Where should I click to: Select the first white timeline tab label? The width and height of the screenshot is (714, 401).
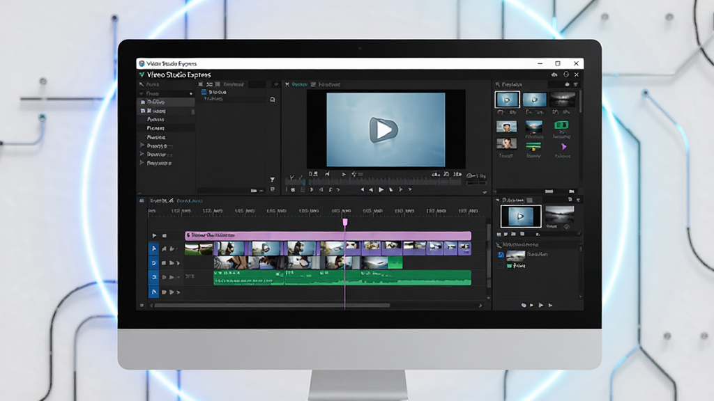click(162, 200)
